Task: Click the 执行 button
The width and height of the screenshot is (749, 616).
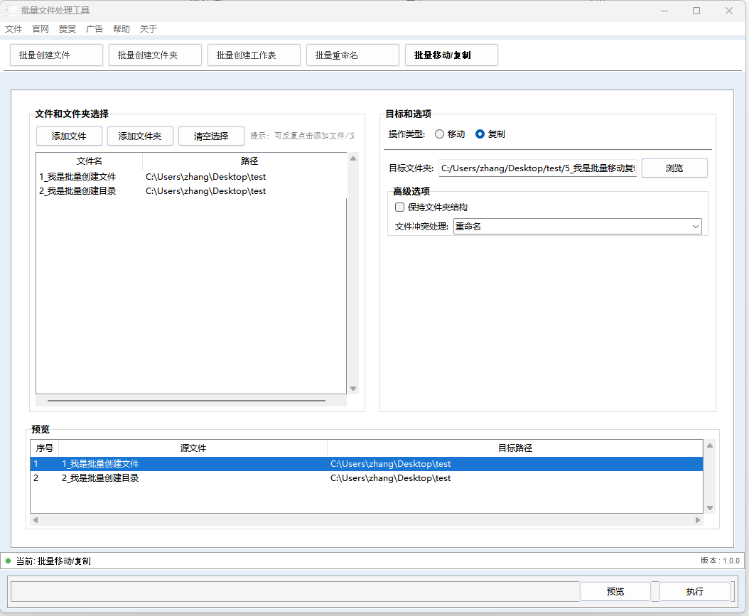Action: 694,591
